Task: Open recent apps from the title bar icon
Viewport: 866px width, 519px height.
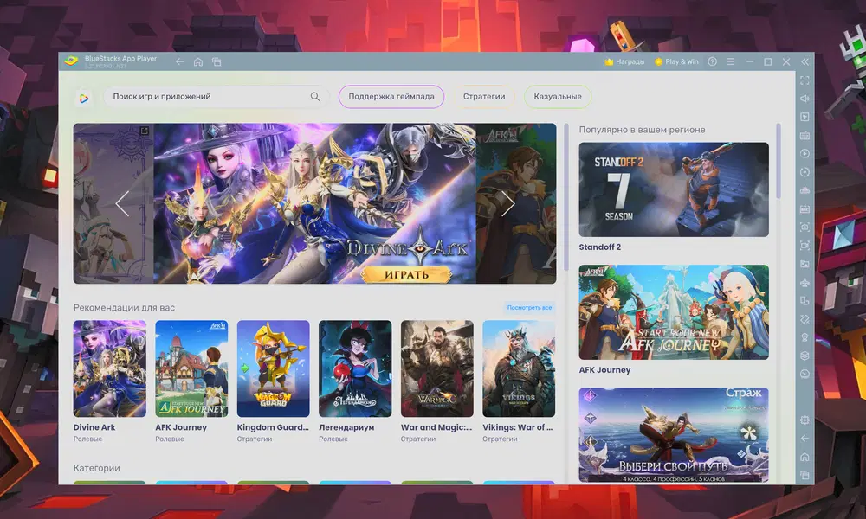Action: [216, 61]
